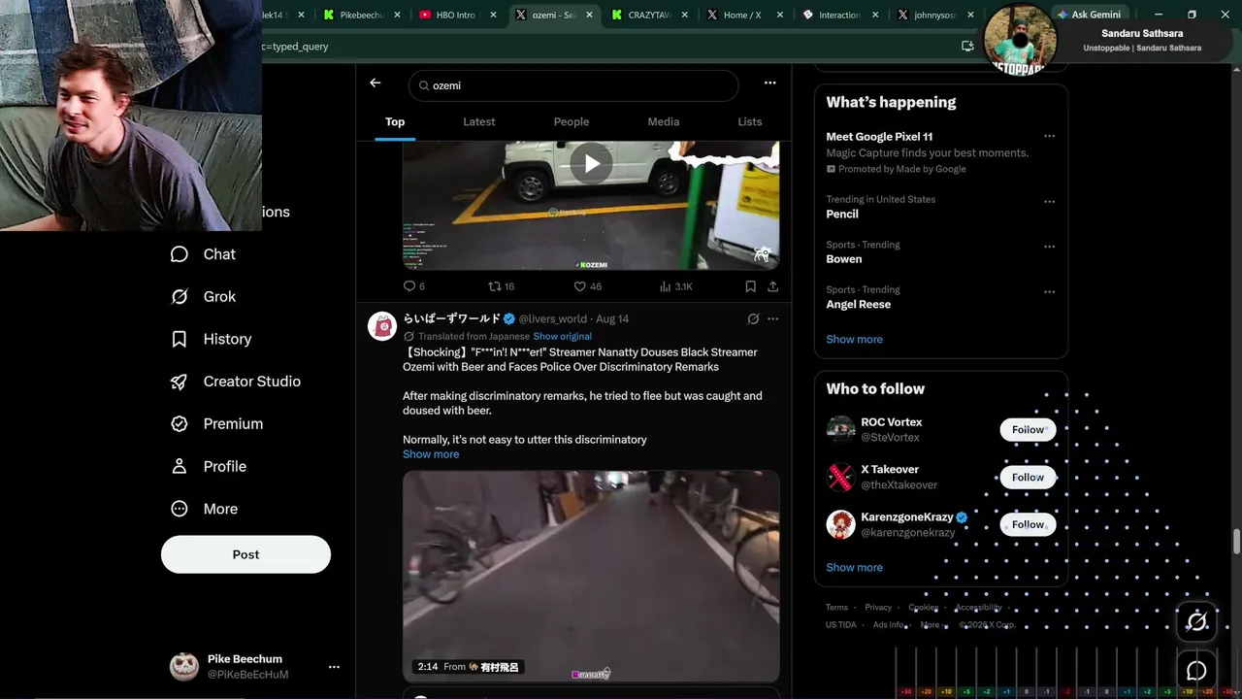The width and height of the screenshot is (1242, 699).
Task: Switch to the CRAZYTAW browser tab
Action: 650,15
